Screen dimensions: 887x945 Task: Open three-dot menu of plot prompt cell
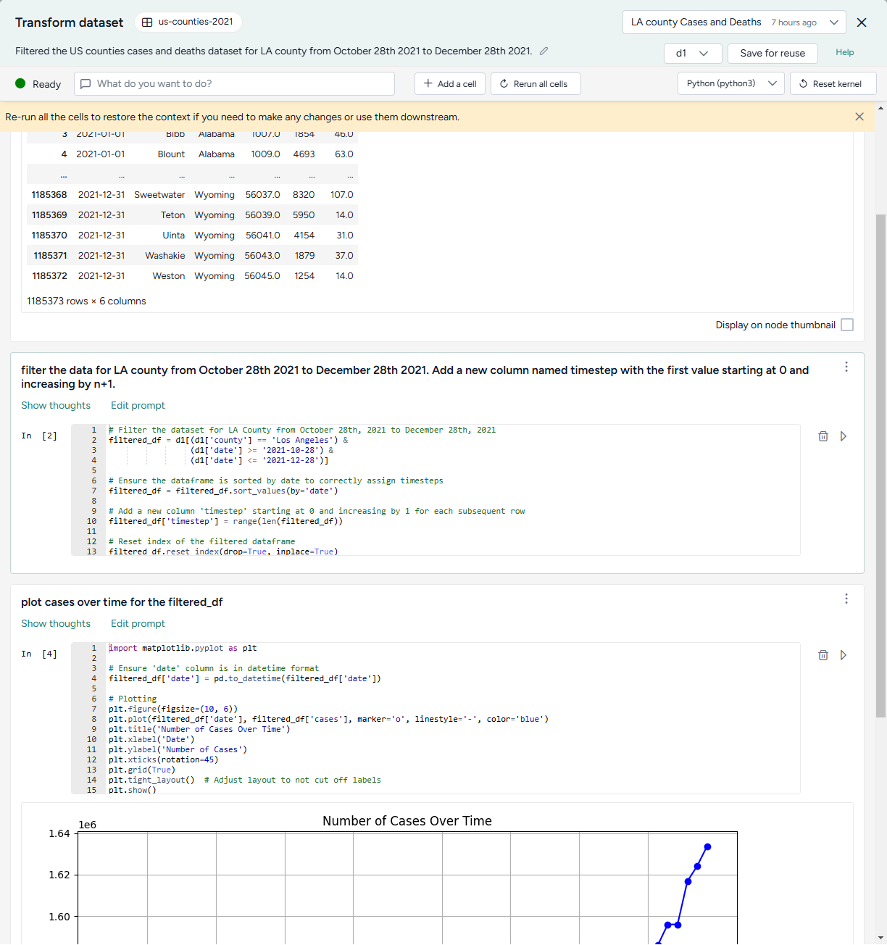click(846, 599)
